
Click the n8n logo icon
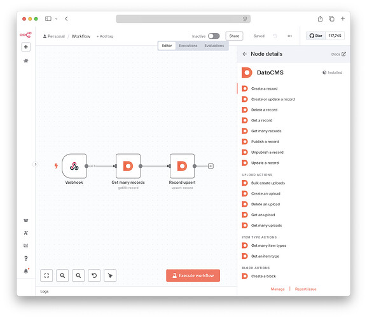25,35
